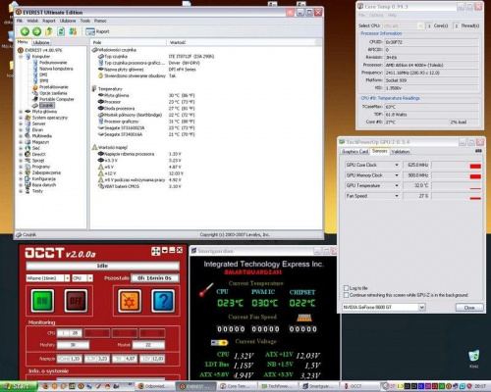Open OCCT help with the blue question mark
Image resolution: width=491 pixels, height=392 pixels.
(163, 301)
